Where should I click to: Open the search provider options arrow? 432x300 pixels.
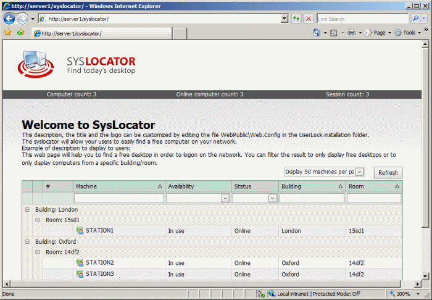tap(424, 19)
